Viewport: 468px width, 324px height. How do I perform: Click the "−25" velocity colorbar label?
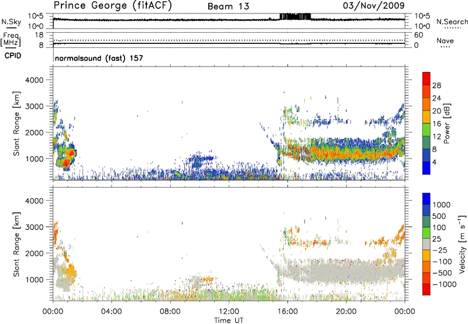[441, 250]
